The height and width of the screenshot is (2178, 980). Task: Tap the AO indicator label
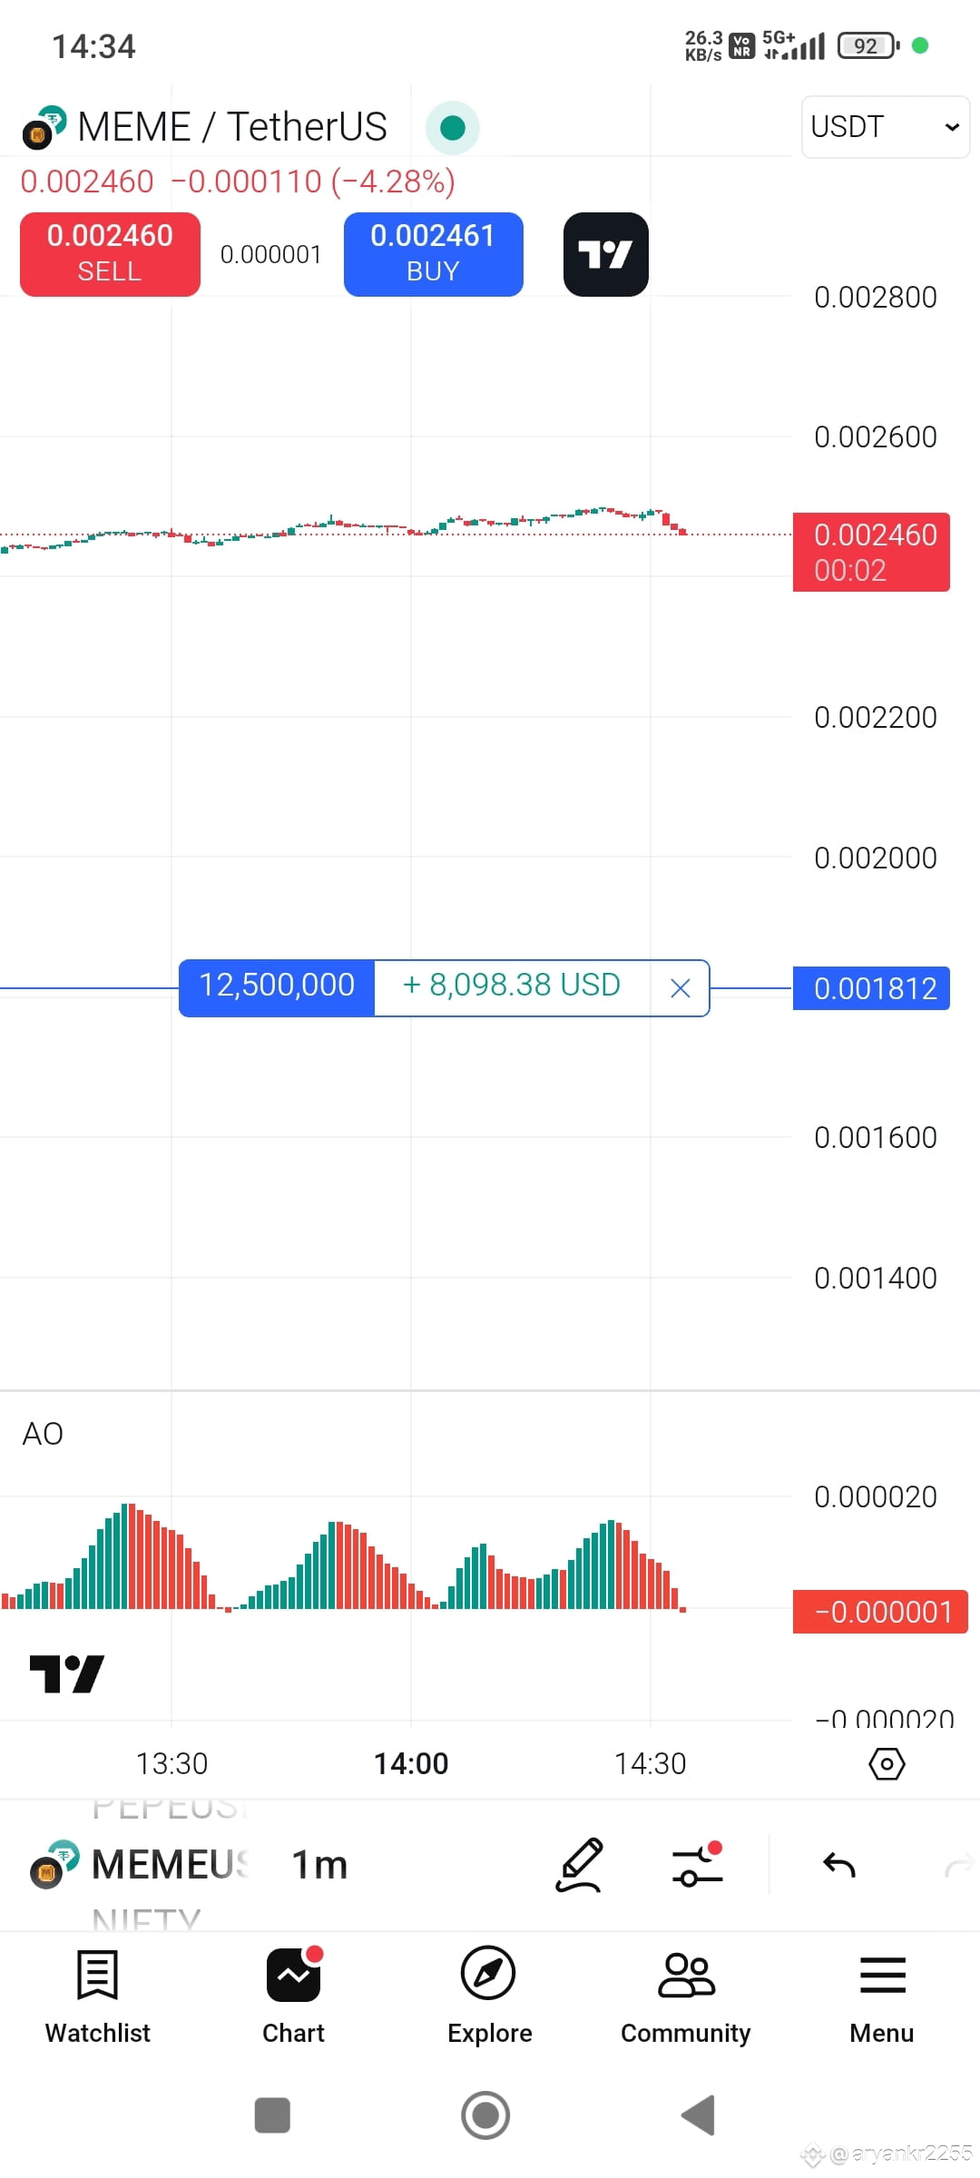[x=43, y=1434]
